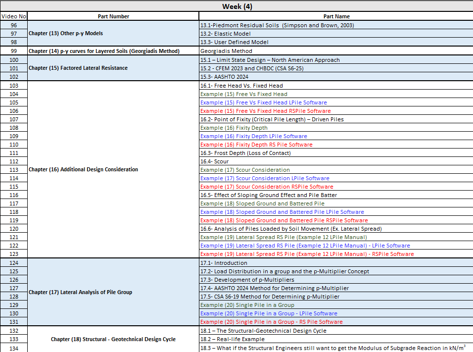Viewport: 473px width, 352px height.
Task: Click Example (18) Sloped Ground and Battered Pile LPile Software
Action: [x=282, y=212]
